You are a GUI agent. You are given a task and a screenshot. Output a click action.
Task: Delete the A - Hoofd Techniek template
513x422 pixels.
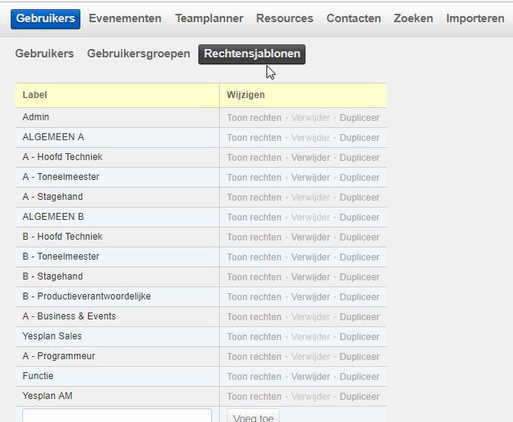click(311, 158)
